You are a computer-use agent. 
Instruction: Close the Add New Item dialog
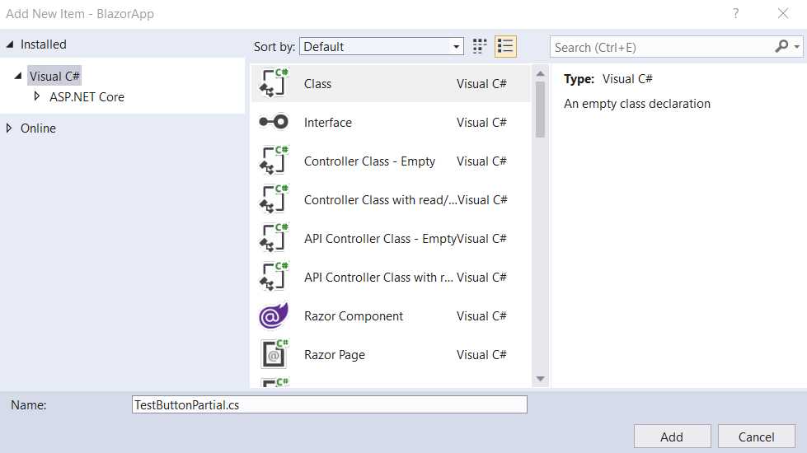coord(783,13)
